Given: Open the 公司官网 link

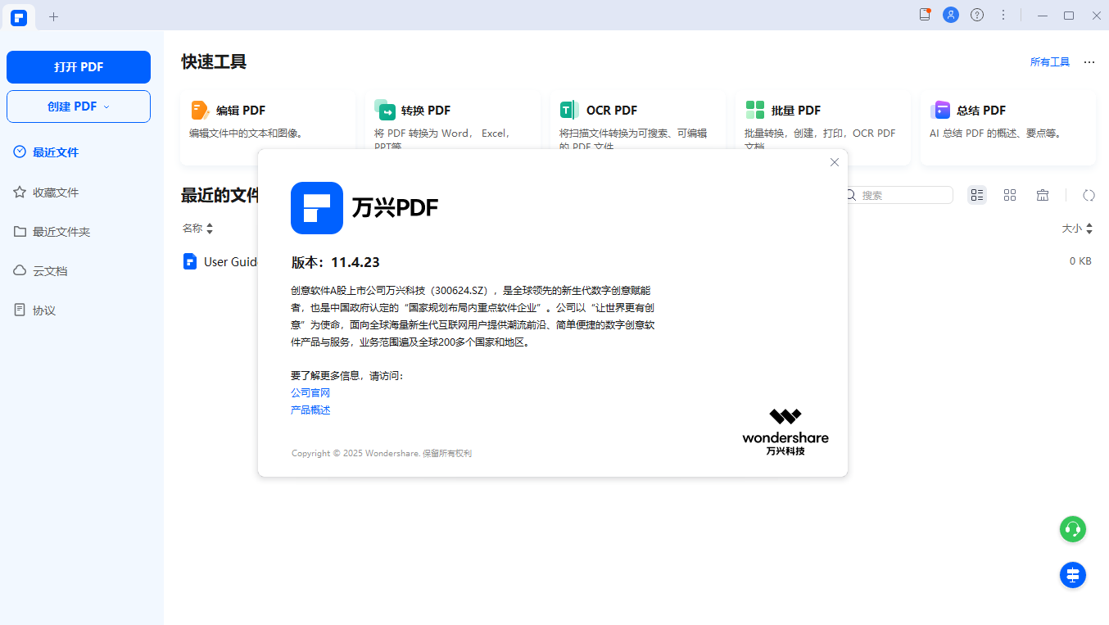Looking at the screenshot, I should [310, 393].
